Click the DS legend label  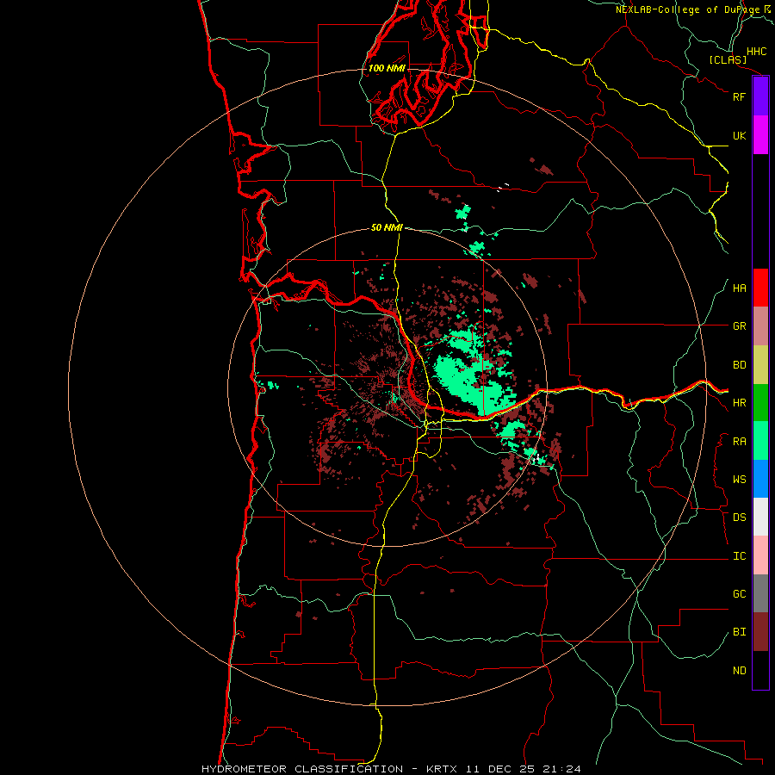(739, 518)
